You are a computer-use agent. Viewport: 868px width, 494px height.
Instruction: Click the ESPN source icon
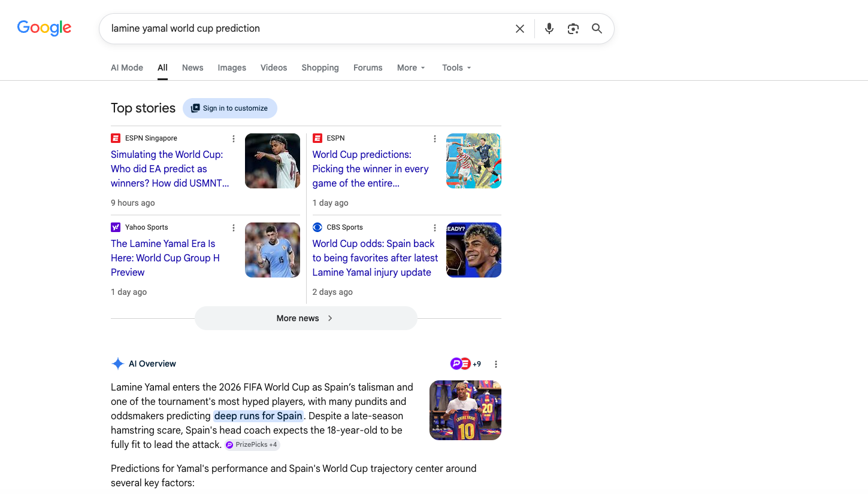tap(317, 138)
